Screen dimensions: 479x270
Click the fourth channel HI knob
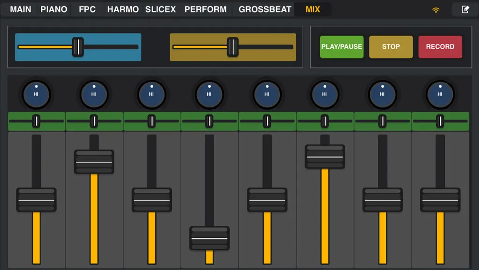[210, 95]
